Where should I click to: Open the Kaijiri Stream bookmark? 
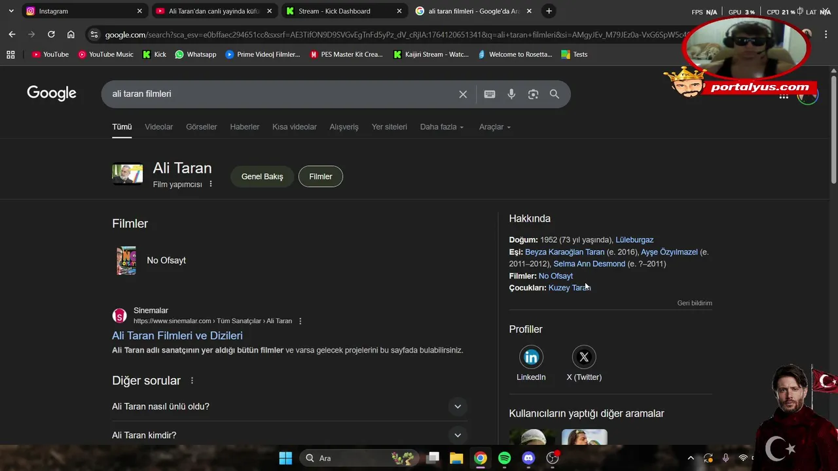431,54
